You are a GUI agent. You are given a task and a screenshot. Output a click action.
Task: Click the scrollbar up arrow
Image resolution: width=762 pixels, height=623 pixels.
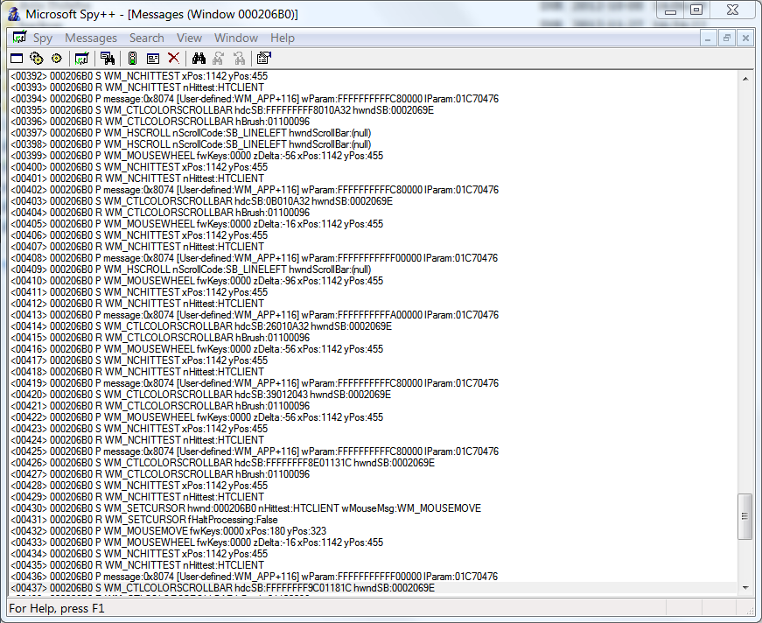[745, 79]
